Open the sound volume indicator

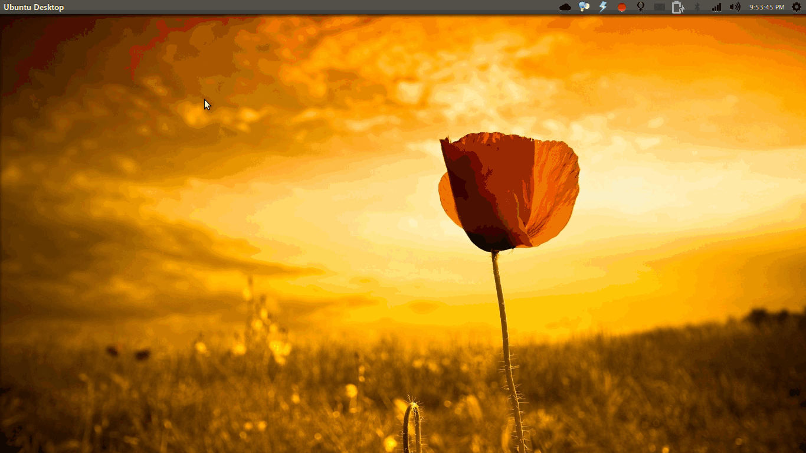(735, 7)
